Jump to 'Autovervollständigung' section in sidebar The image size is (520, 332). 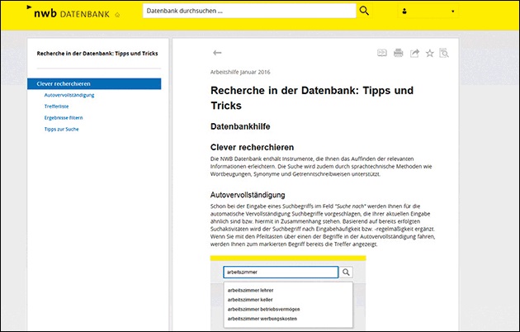pos(69,95)
